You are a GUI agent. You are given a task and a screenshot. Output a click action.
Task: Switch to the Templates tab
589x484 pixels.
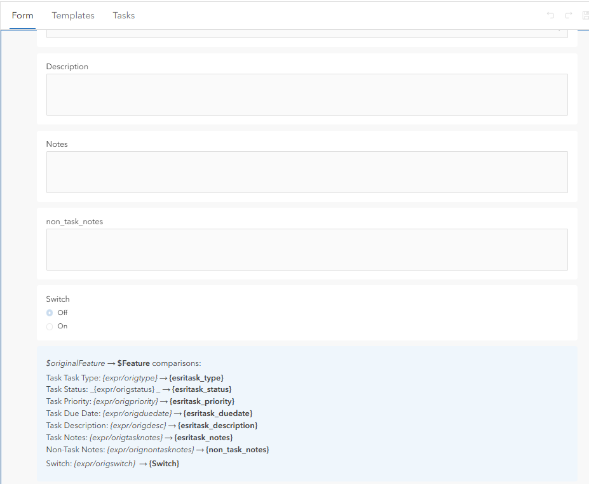click(x=73, y=15)
